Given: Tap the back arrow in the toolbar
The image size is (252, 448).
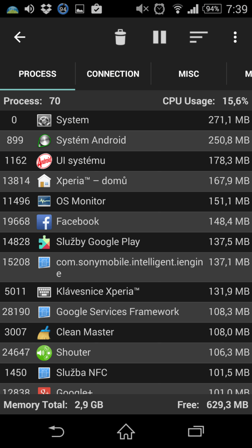Looking at the screenshot, I should coord(20,37).
